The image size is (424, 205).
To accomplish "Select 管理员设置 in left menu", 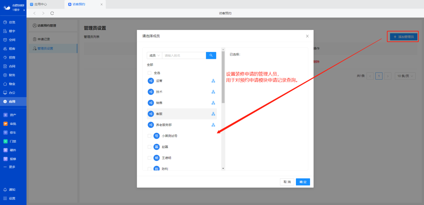I will point(53,48).
